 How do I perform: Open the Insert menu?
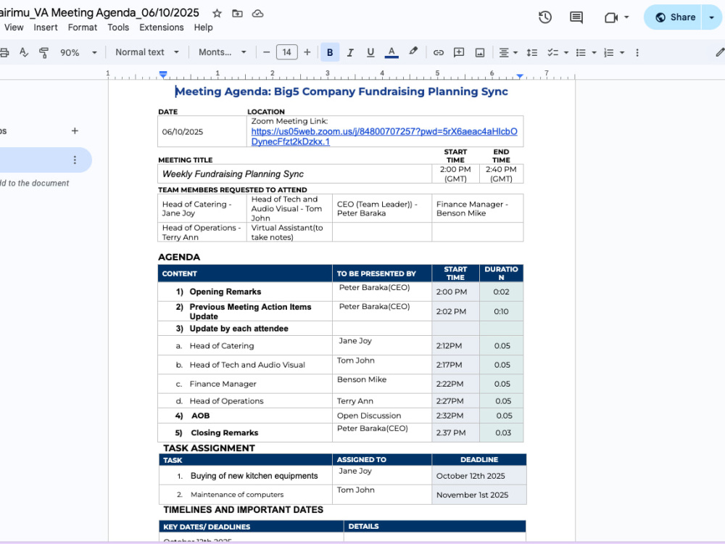click(45, 28)
